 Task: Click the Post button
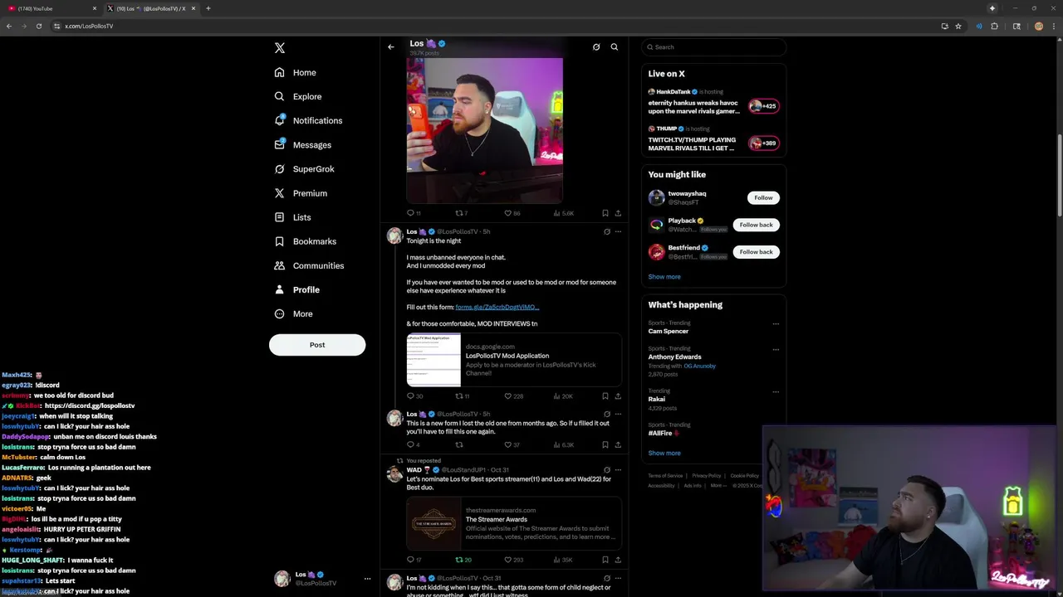click(317, 345)
